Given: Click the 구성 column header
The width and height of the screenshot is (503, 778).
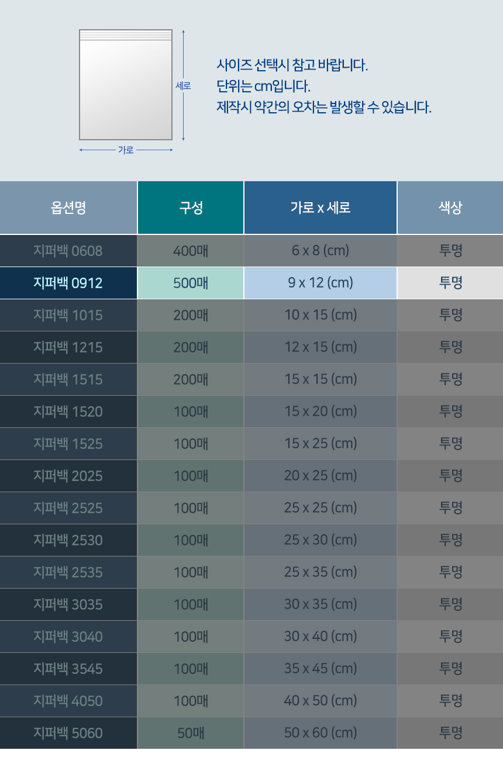Looking at the screenshot, I should (x=191, y=208).
